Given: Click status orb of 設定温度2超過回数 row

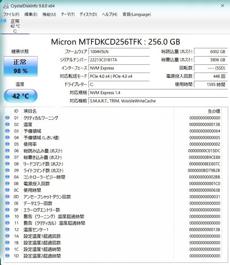Looking at the screenshot, I should (7, 243).
